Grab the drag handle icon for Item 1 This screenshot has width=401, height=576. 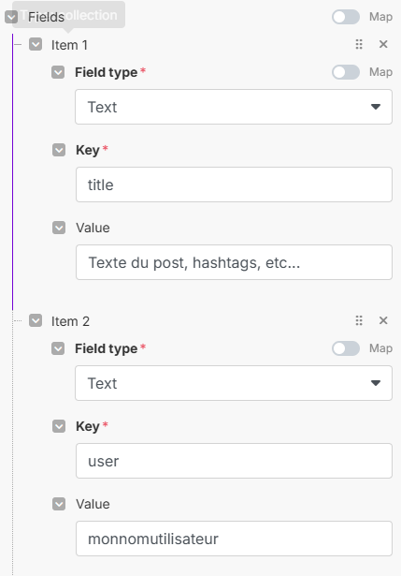click(359, 44)
